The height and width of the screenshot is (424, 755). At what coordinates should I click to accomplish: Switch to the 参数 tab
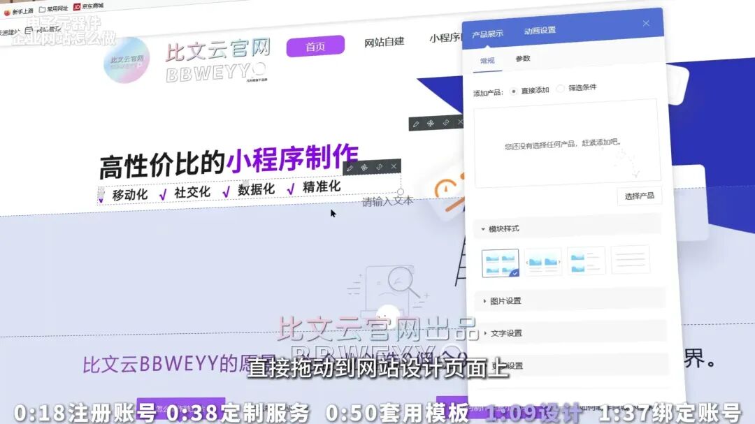click(523, 59)
